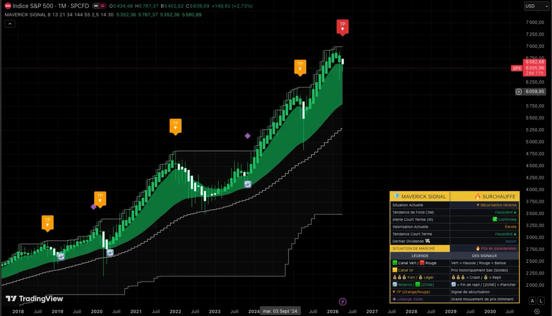Viewport: 552px width, 316px height.
Task: Click the 2018 year label on time axis
Action: point(18,311)
